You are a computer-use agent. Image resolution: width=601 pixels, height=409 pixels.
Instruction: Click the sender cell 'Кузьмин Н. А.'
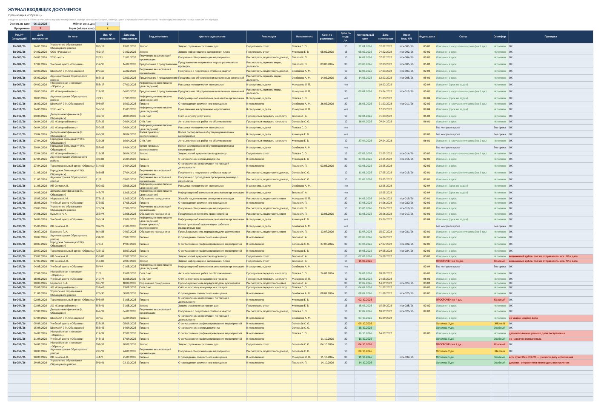pyautogui.click(x=73, y=214)
